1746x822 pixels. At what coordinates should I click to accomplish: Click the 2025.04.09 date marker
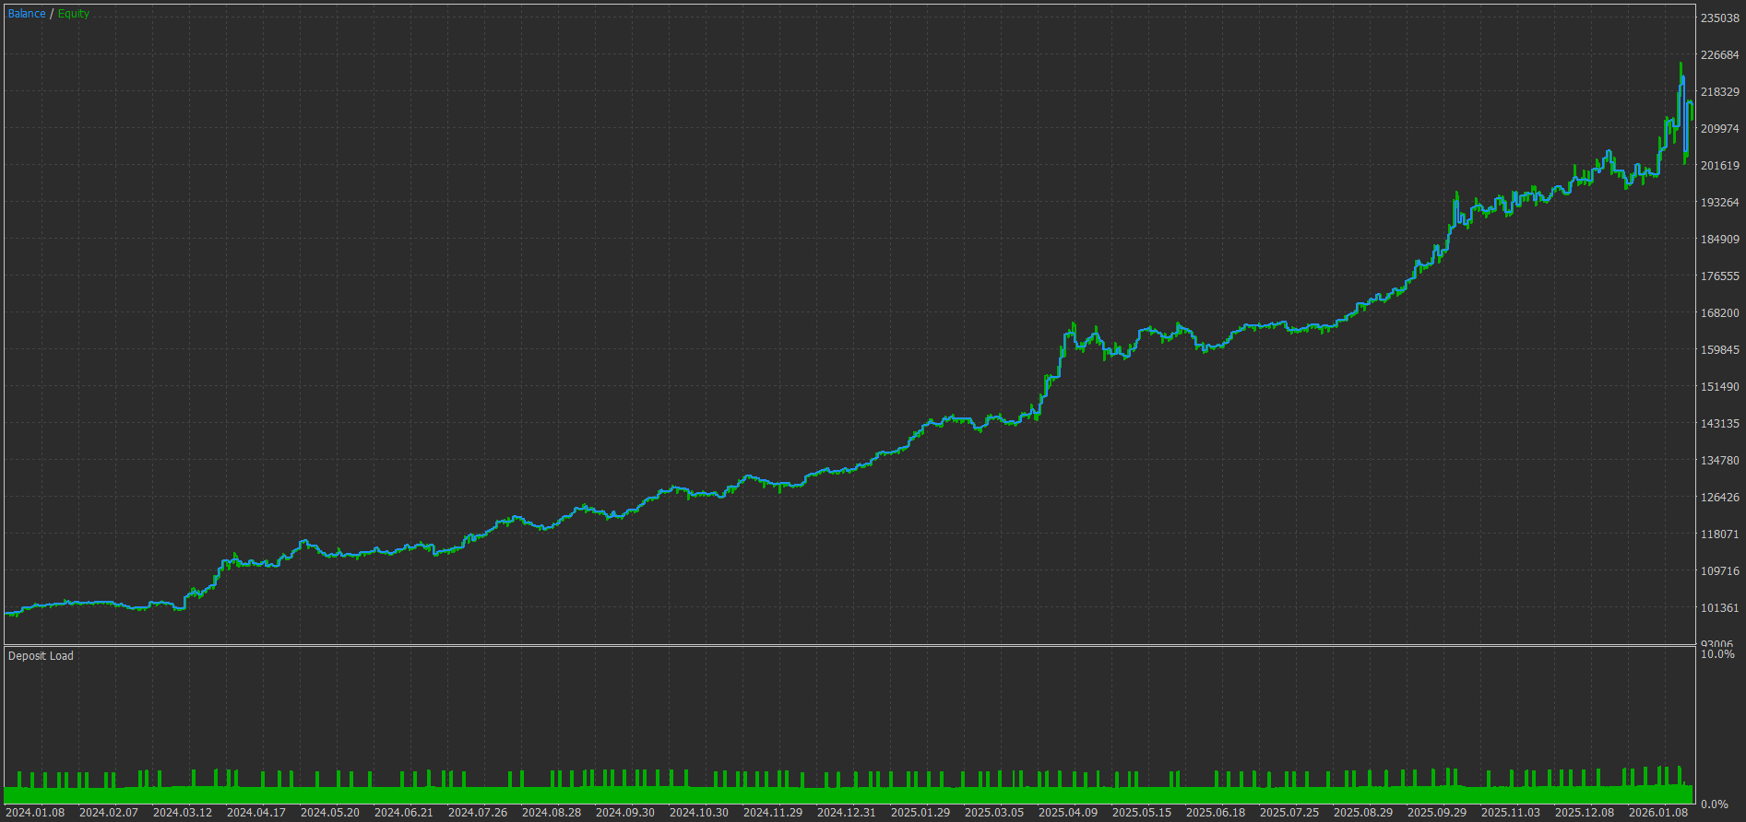click(1068, 813)
